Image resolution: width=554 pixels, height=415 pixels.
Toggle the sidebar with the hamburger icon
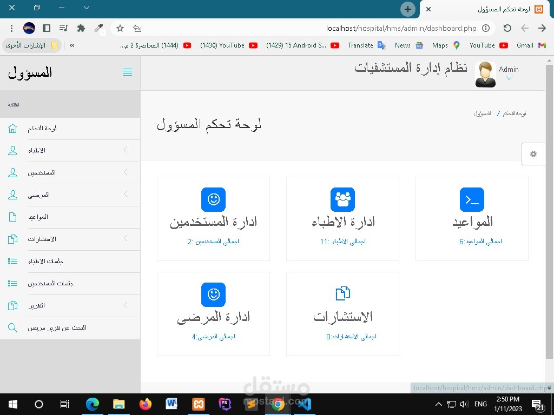coord(128,72)
